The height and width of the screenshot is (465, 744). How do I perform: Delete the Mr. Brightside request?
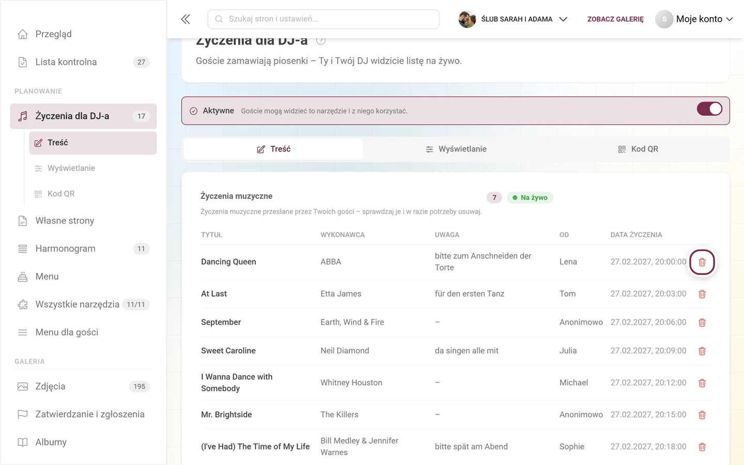(x=702, y=415)
